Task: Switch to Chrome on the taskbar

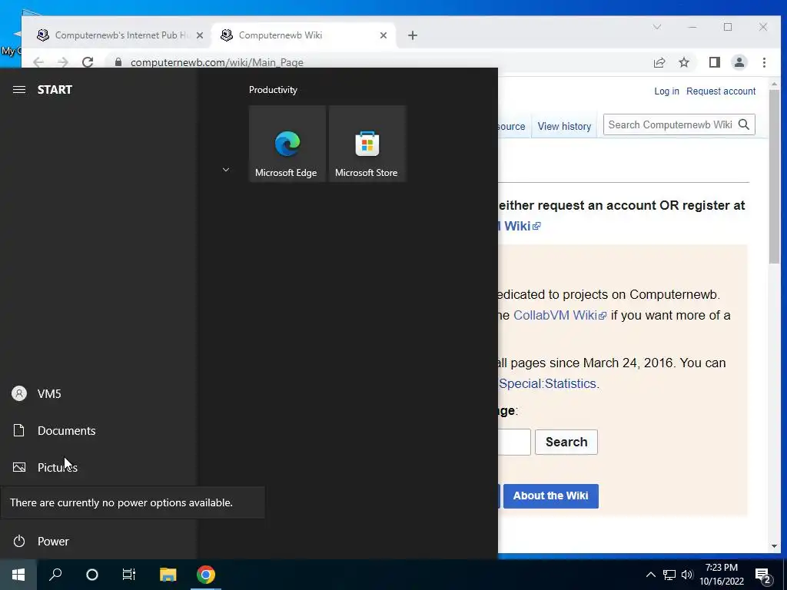Action: (206, 575)
